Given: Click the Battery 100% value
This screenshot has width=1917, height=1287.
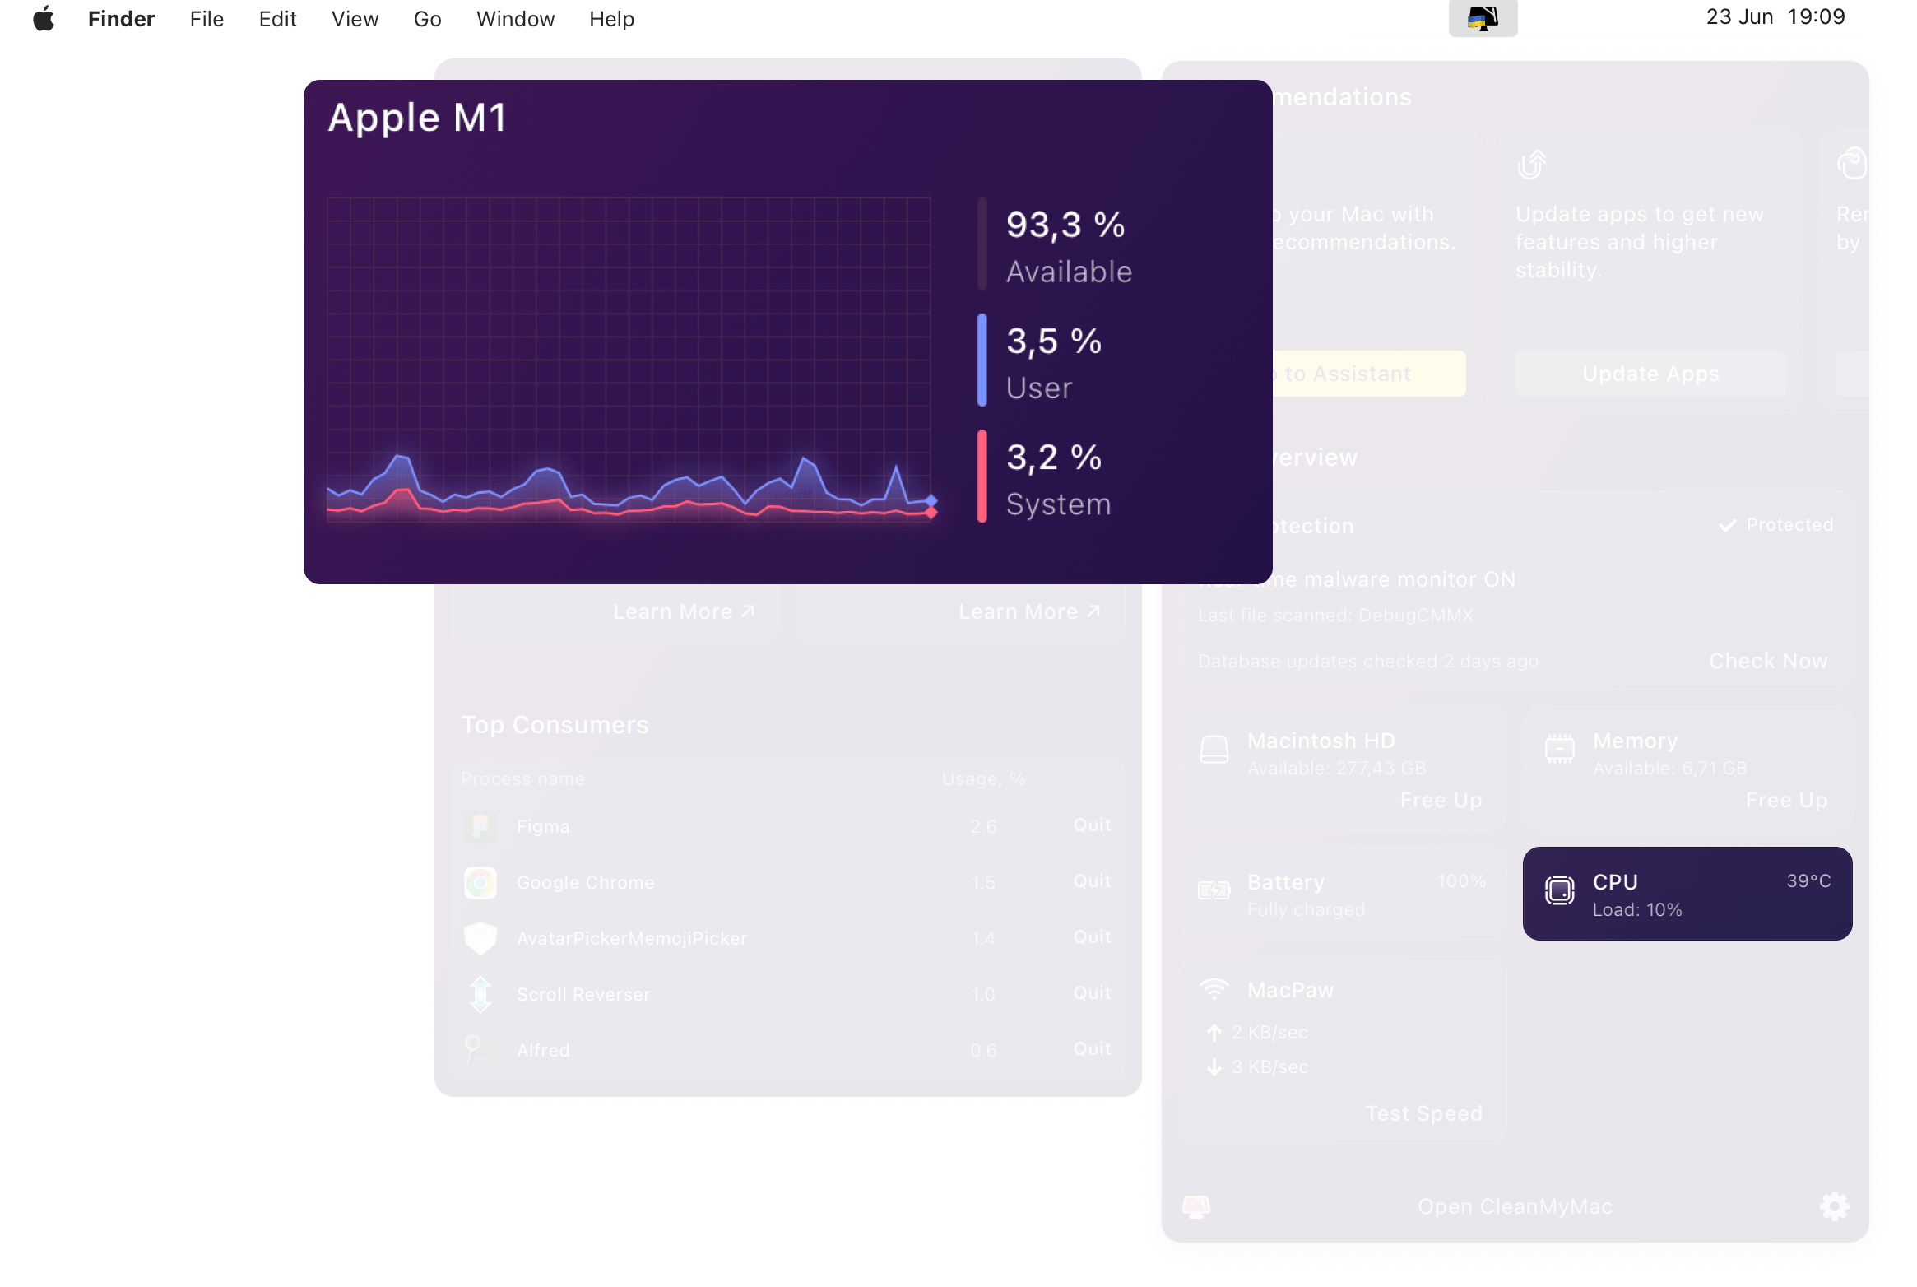Looking at the screenshot, I should (1461, 880).
